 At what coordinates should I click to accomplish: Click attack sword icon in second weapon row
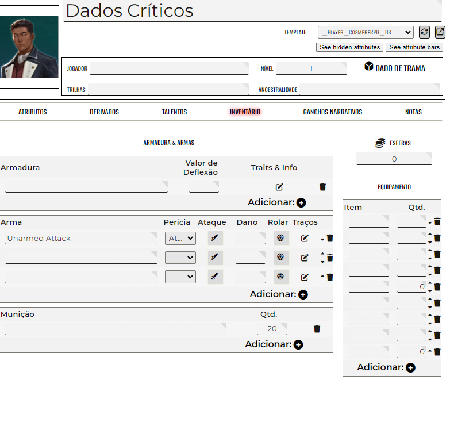216,257
